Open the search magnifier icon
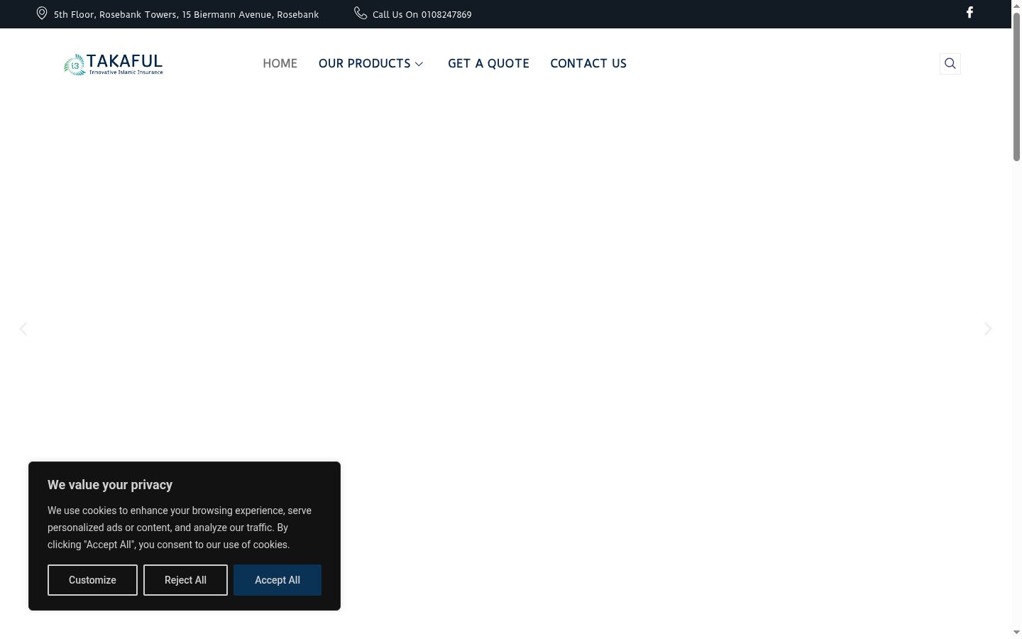1022x639 pixels. coord(950,64)
